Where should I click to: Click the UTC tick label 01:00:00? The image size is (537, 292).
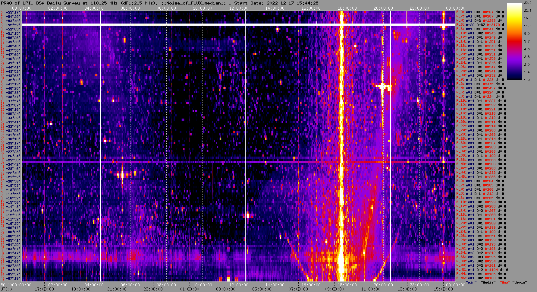pyautogui.click(x=190, y=289)
